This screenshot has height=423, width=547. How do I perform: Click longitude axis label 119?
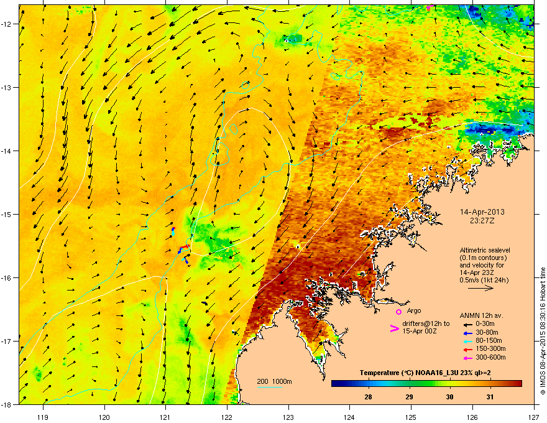[x=43, y=417]
